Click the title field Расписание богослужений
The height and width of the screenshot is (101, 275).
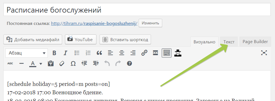[x=137, y=10]
